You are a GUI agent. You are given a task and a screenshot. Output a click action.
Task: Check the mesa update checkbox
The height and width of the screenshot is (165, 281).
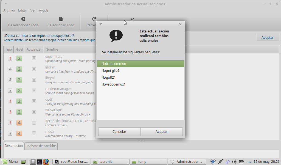(34, 133)
